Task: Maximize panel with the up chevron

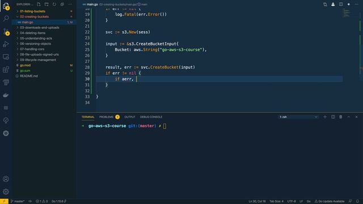Action: 349,117
